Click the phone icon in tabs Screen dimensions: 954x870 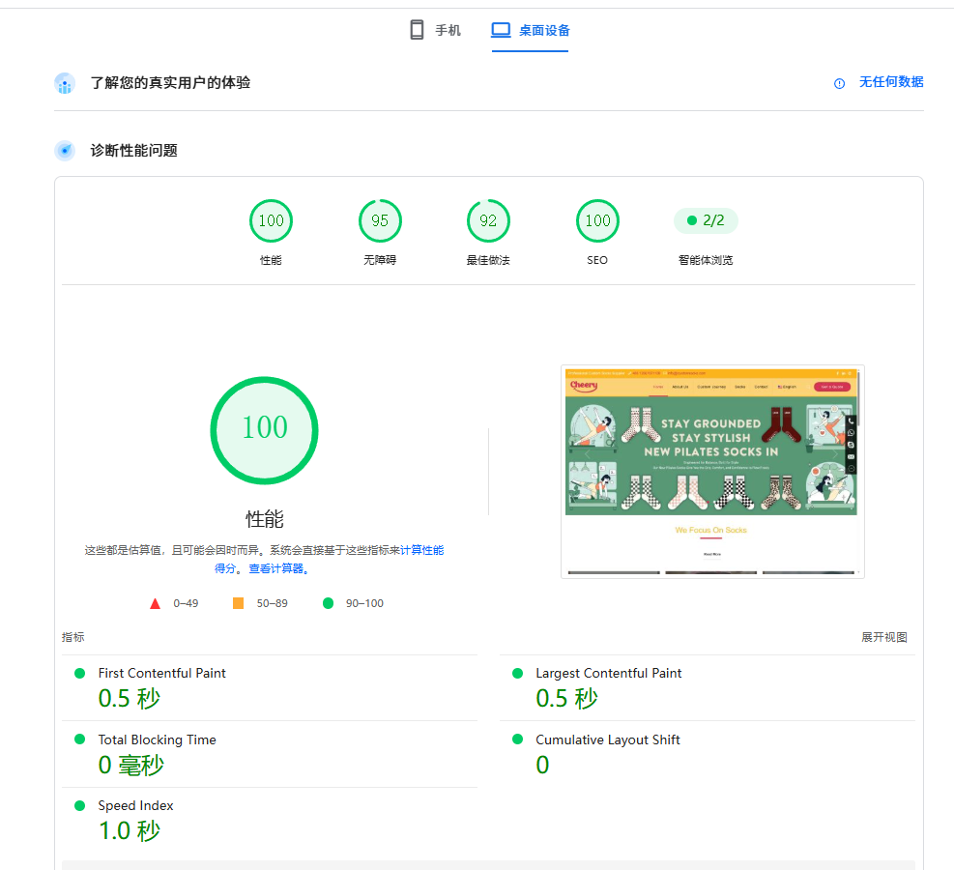click(417, 30)
